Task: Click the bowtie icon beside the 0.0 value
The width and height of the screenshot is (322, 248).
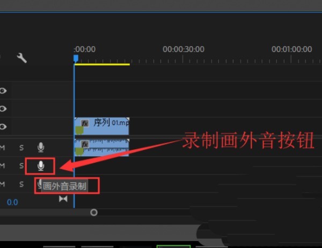Action: point(63,199)
